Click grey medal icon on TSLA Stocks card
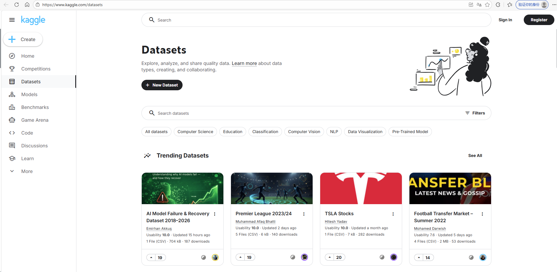 click(382, 257)
